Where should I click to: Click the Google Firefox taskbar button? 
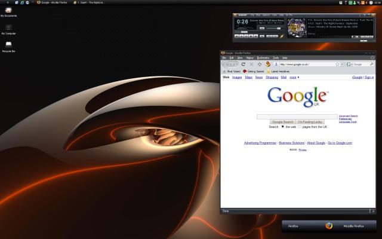(x=54, y=2)
